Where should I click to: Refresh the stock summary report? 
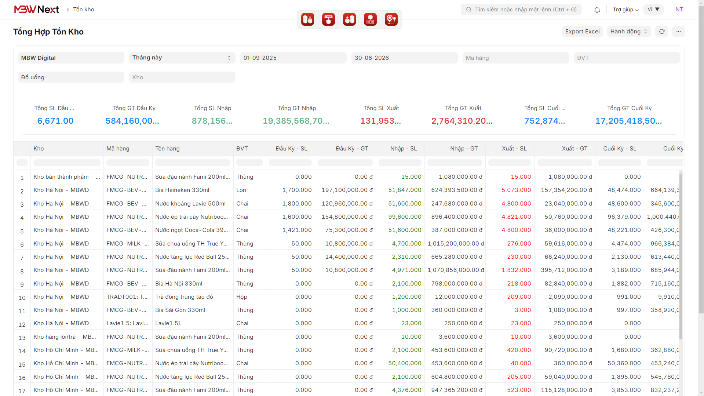pos(661,32)
